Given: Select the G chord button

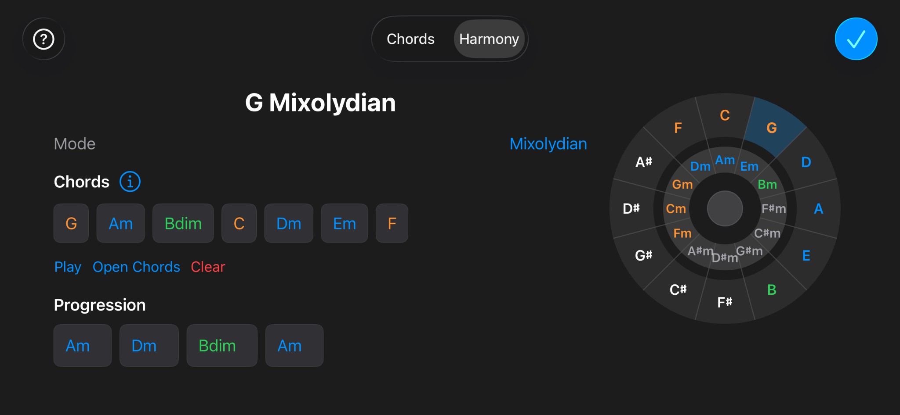Looking at the screenshot, I should pyautogui.click(x=71, y=223).
